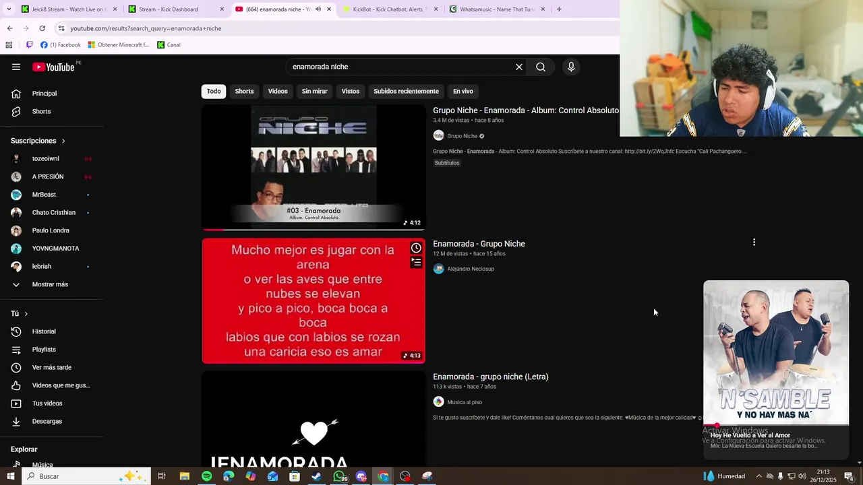This screenshot has height=485, width=863.
Task: Open Paulo Londra subscription channel
Action: [x=52, y=230]
